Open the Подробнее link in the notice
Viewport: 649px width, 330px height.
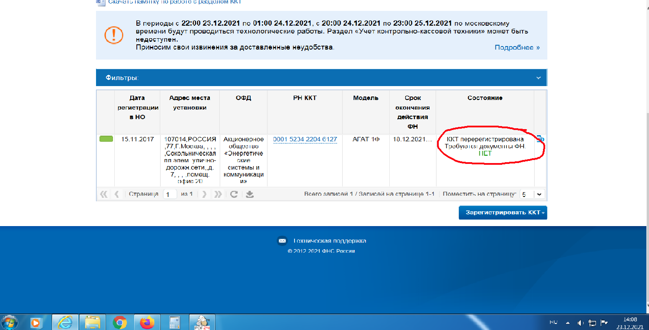point(517,47)
